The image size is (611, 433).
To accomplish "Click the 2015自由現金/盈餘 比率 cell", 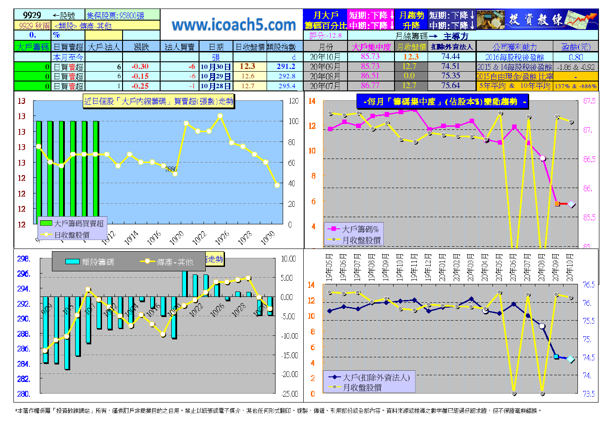I will tap(515, 76).
